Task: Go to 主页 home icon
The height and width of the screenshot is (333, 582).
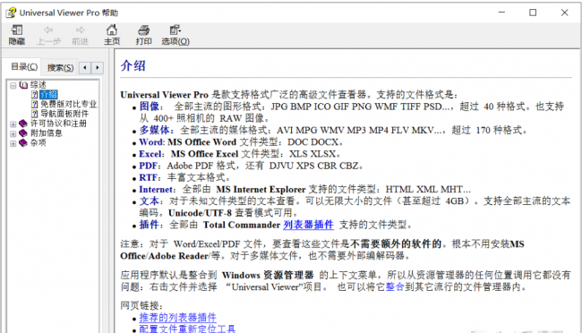Action: click(x=112, y=30)
